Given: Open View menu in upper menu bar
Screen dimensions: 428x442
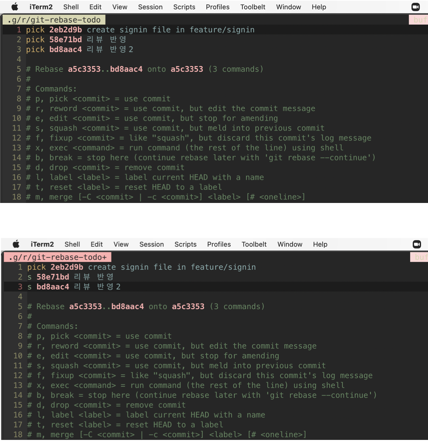Looking at the screenshot, I should (x=120, y=7).
